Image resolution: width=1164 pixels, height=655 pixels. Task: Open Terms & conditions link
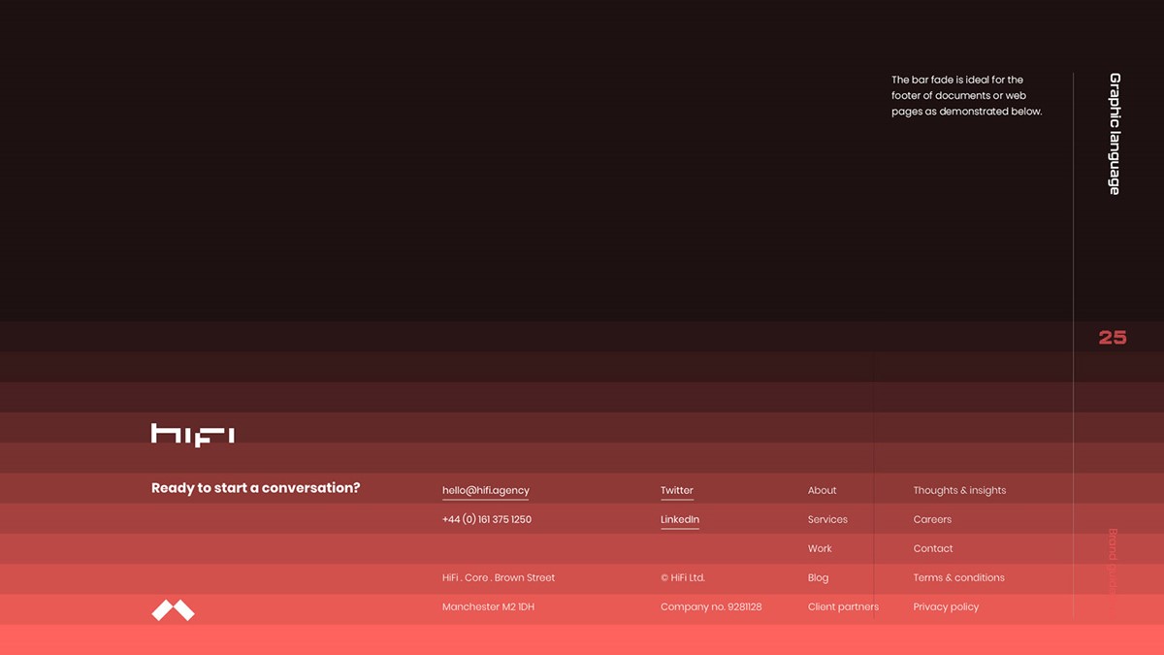[957, 578]
